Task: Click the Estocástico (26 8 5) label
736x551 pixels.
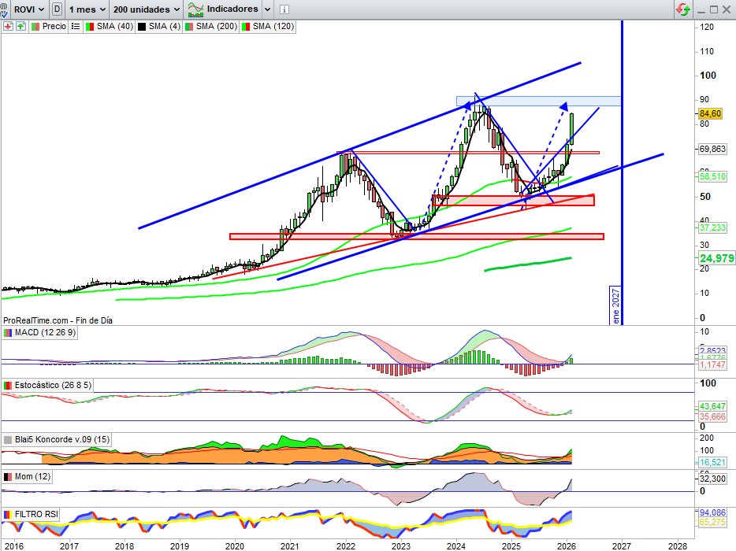Action: (x=47, y=385)
